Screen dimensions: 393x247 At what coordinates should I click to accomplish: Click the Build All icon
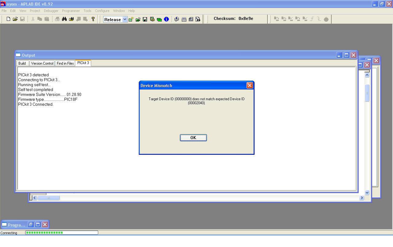pyautogui.click(x=184, y=19)
